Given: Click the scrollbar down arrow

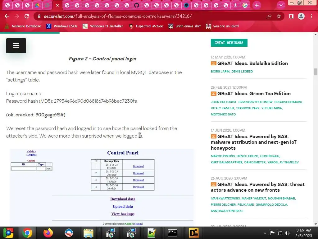Looking at the screenshot, I should click(x=316, y=224).
